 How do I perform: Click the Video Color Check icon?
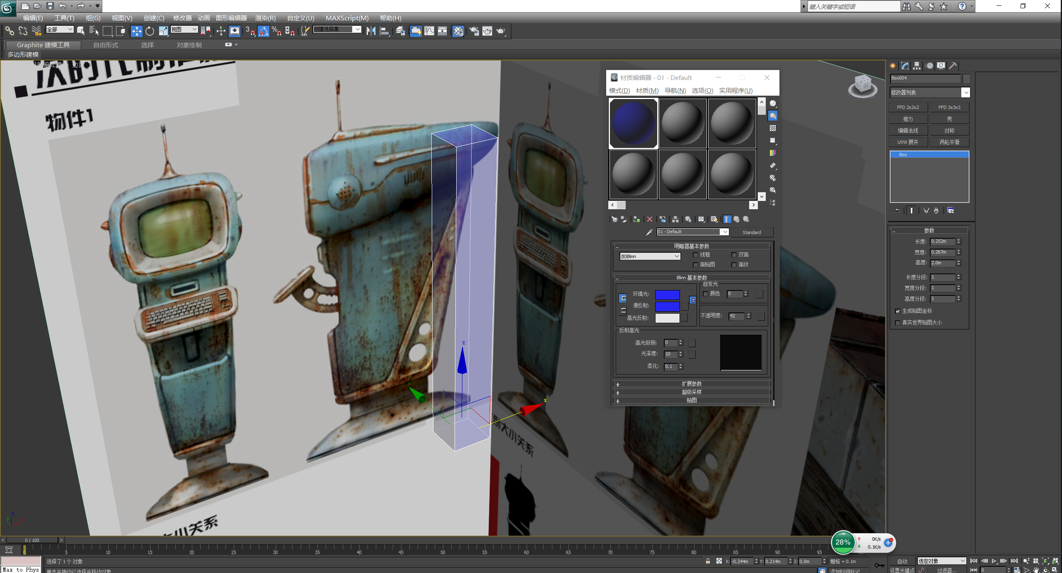point(773,153)
